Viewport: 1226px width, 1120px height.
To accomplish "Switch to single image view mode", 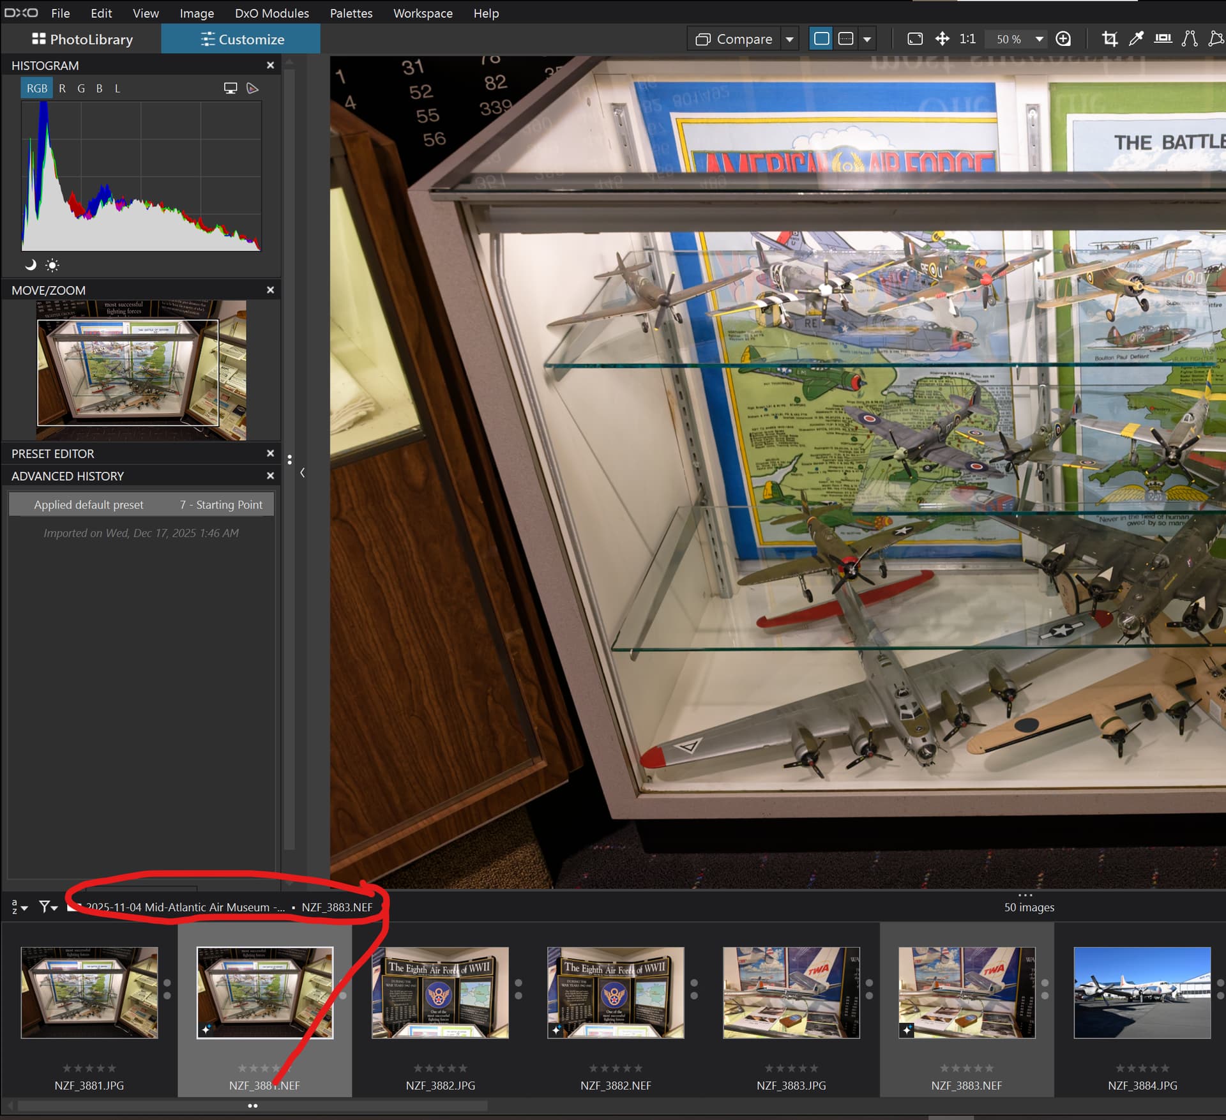I will 822,39.
